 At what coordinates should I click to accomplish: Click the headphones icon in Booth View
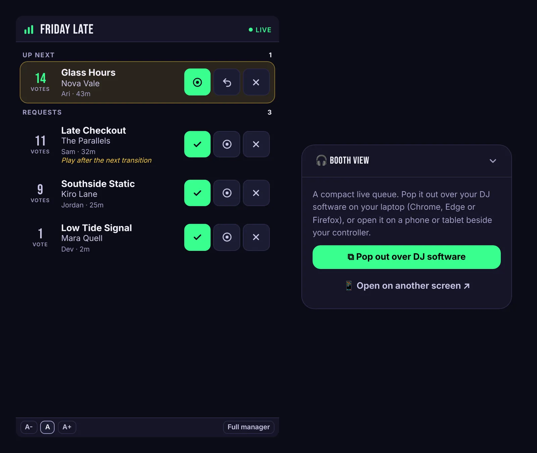tap(321, 161)
